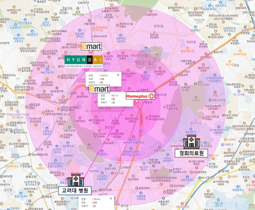The image size is (255, 210).
Task: Click the 월곡역 station marker
Action: coord(144,102)
